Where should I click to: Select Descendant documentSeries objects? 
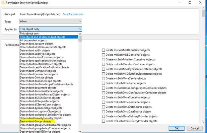[x=49, y=91]
